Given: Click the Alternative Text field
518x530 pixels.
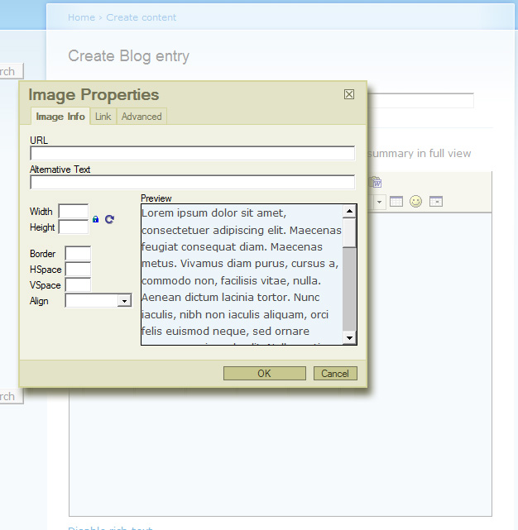Looking at the screenshot, I should point(193,183).
